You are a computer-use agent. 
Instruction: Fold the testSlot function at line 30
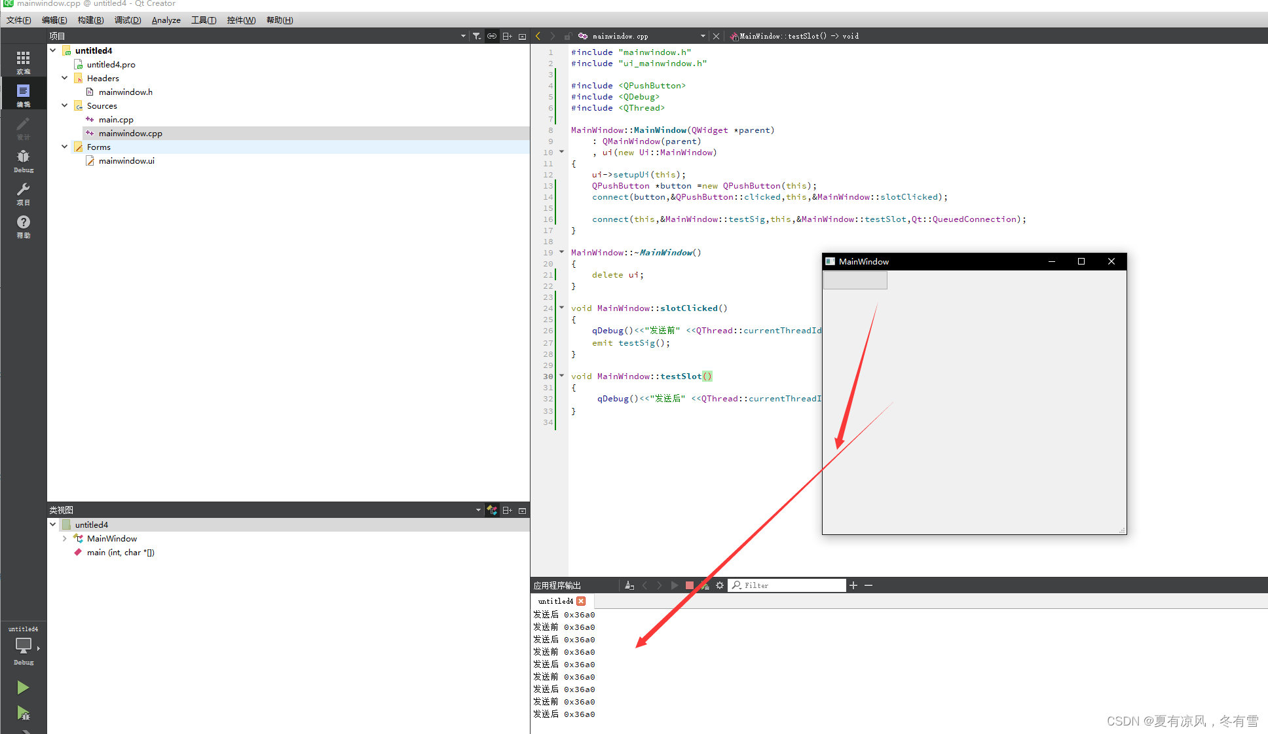pyautogui.click(x=562, y=376)
